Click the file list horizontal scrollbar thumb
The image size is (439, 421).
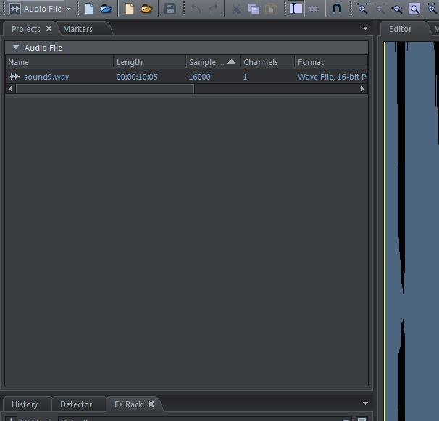tap(104, 89)
